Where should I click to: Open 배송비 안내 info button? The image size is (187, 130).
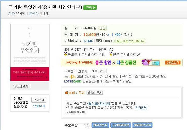click(x=95, y=93)
